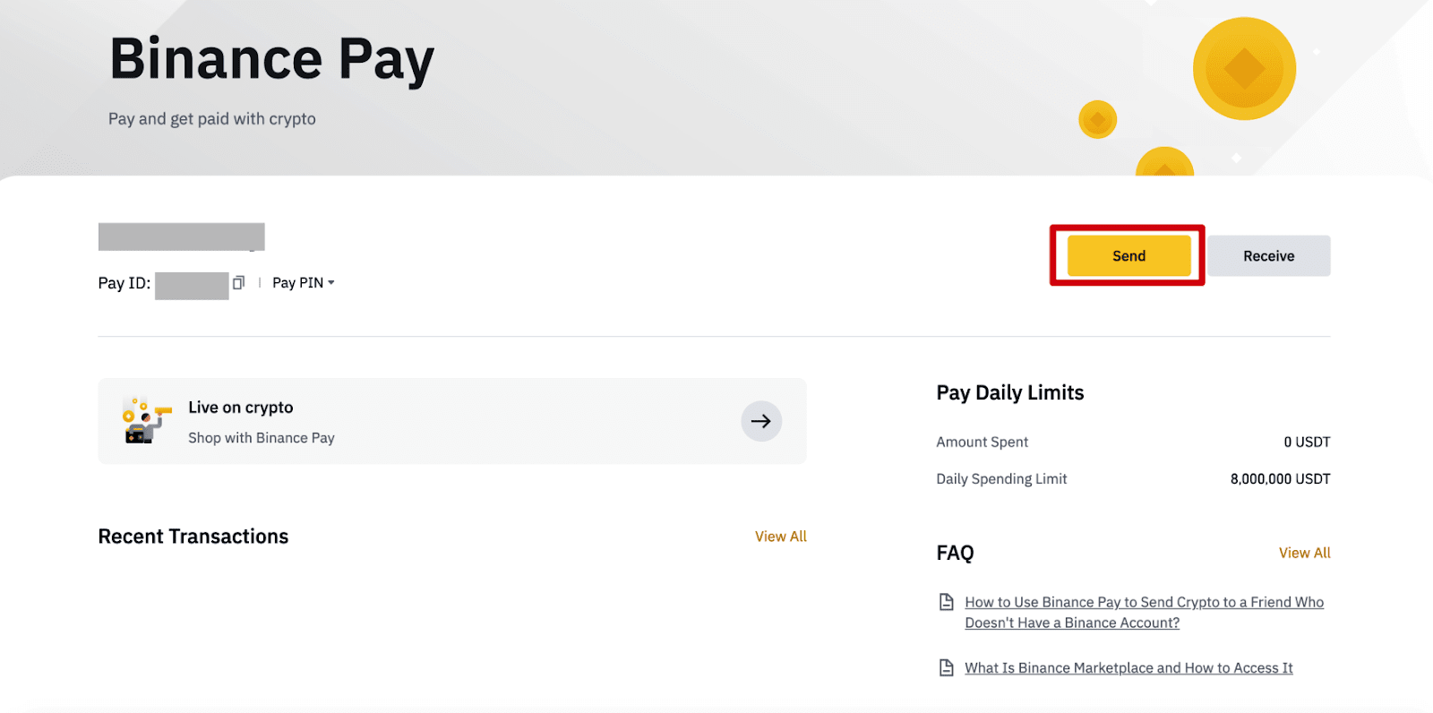1433x713 pixels.
Task: Click the redacted Pay ID value
Action: (192, 286)
